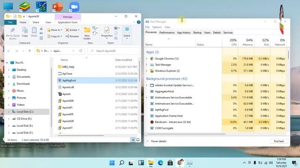Select MB3_Help folder in file list
Screen dimensions: 300x168
(x=97, y=67)
